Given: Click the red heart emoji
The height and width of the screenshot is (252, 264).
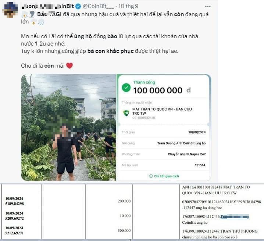Looking at the screenshot, I should coord(69,66).
